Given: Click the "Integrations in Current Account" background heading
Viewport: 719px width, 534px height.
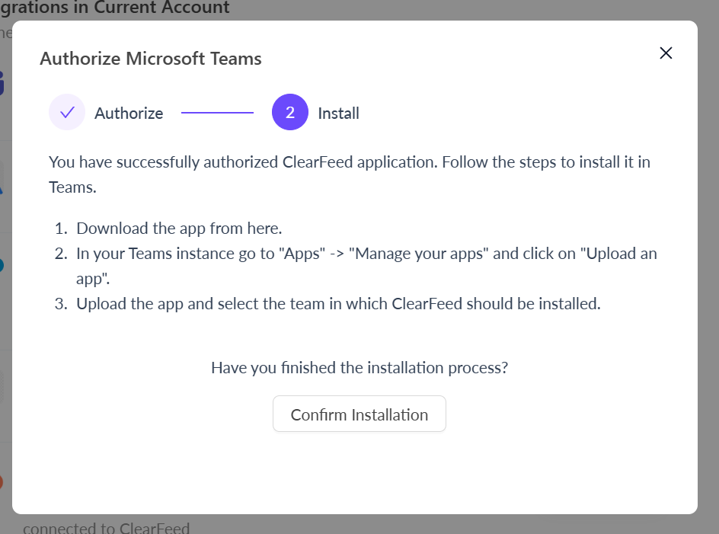Looking at the screenshot, I should (114, 8).
